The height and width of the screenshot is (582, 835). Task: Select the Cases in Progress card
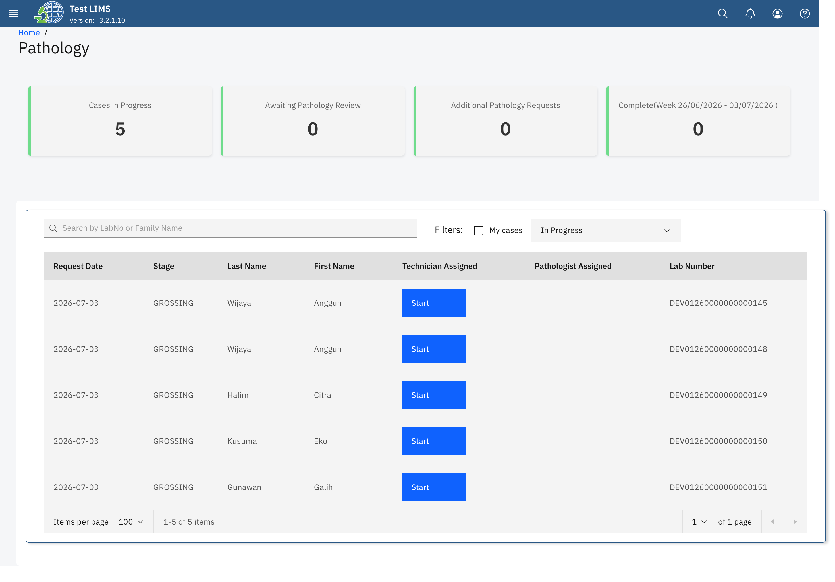pos(120,121)
